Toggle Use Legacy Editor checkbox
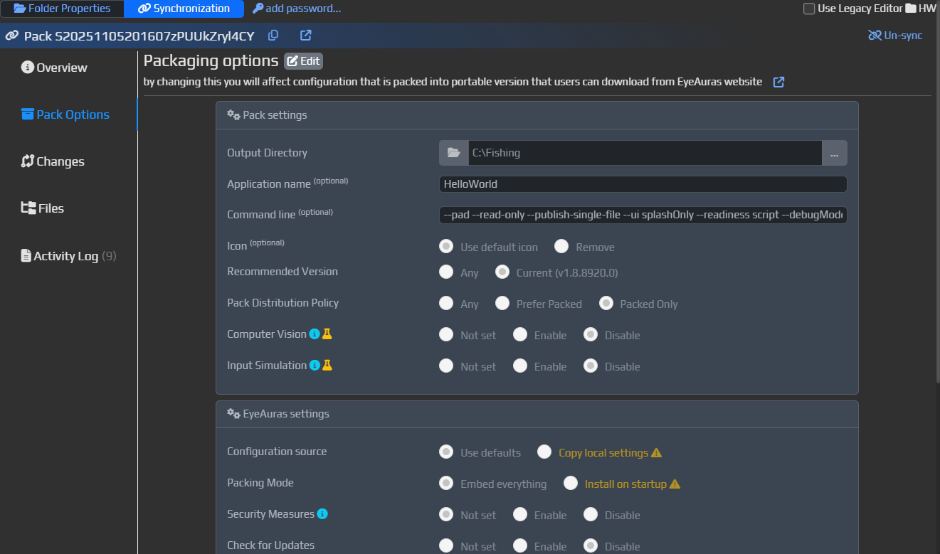The width and height of the screenshot is (940, 554). coord(809,9)
